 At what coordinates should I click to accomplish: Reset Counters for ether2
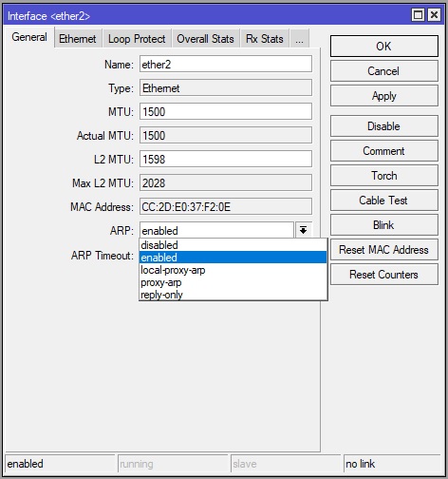pyautogui.click(x=384, y=275)
